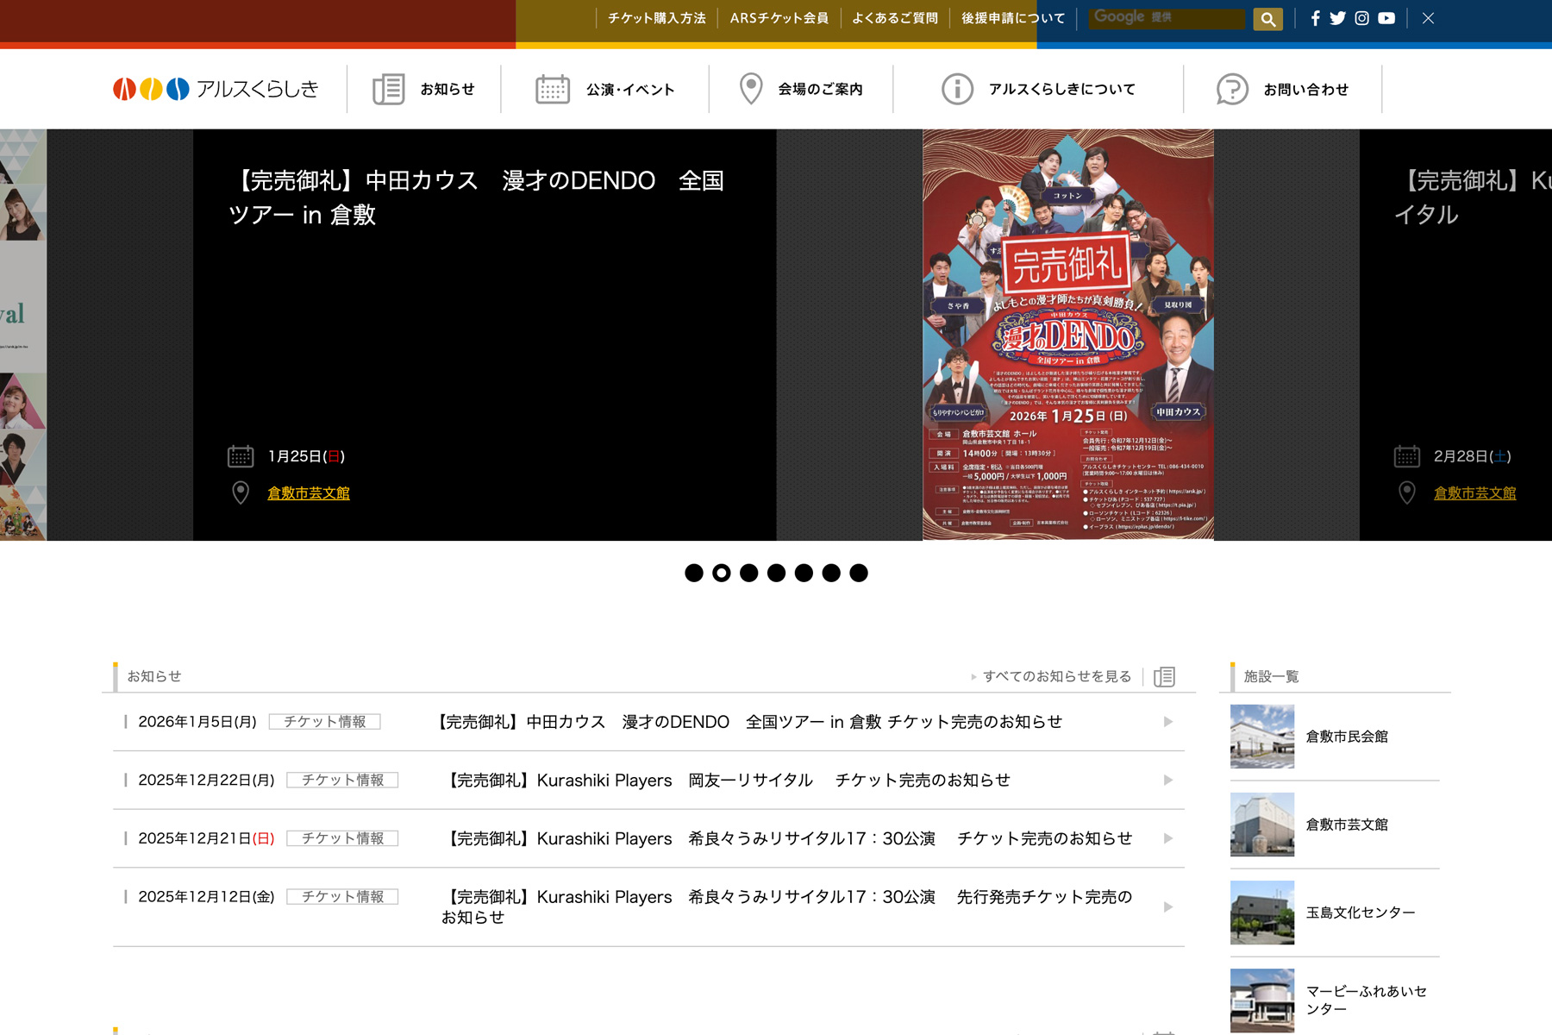Image resolution: width=1552 pixels, height=1035 pixels.
Task: Click the news list icon beside すべてのお知らせを見る
Action: pos(1164,677)
